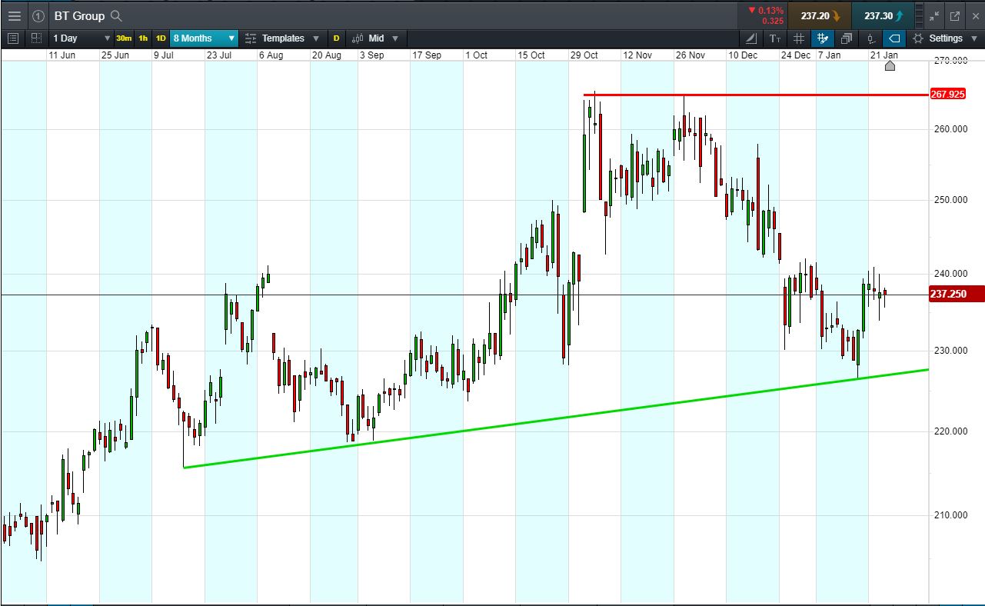The height and width of the screenshot is (606, 985).
Task: Click the 24 Dec date label
Action: click(795, 55)
